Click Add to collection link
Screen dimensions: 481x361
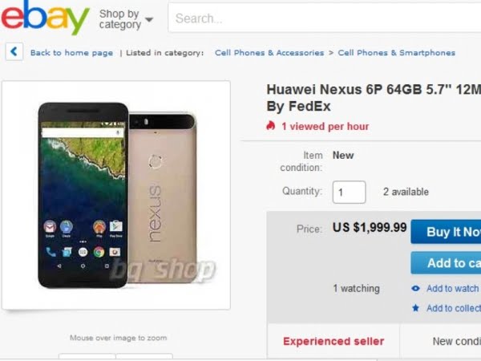(454, 308)
